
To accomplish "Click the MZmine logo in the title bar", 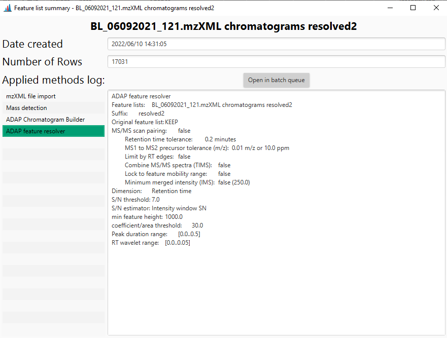I will (x=7, y=8).
